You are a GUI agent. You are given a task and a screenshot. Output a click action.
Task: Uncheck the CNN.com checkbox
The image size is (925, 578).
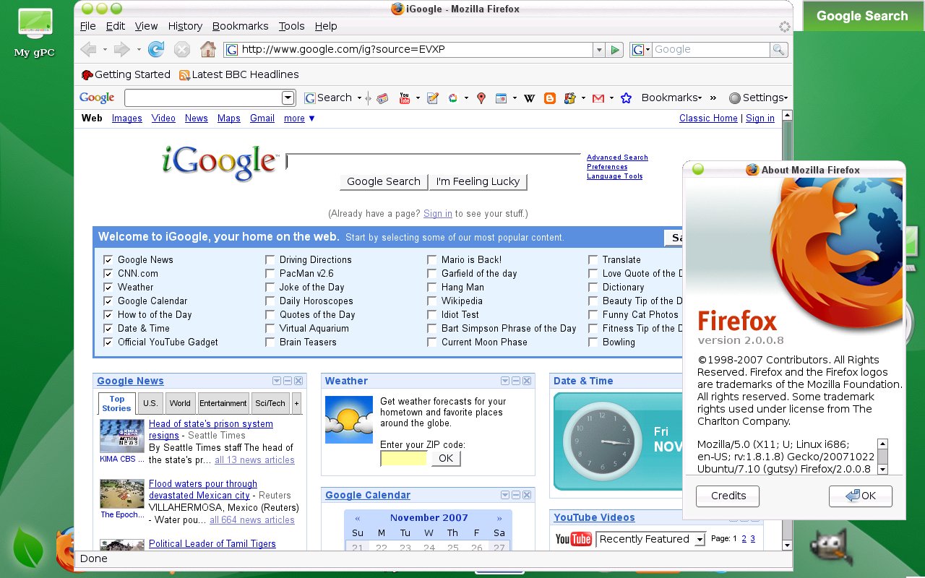coord(108,274)
